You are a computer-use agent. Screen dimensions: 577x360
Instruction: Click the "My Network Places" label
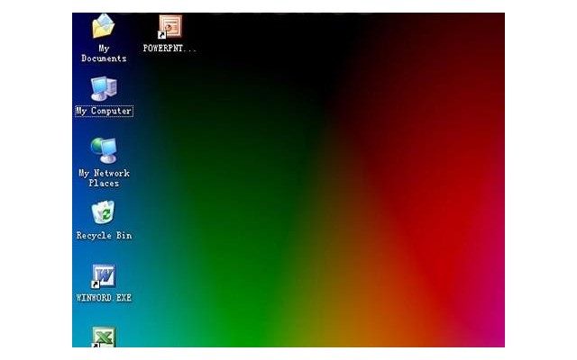(x=104, y=178)
